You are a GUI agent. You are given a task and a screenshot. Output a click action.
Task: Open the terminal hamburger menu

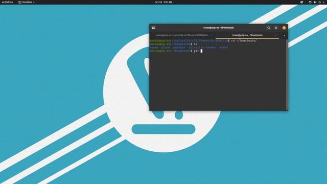[276, 28]
